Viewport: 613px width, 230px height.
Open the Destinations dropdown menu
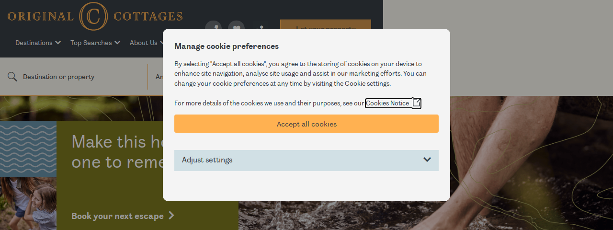click(38, 43)
